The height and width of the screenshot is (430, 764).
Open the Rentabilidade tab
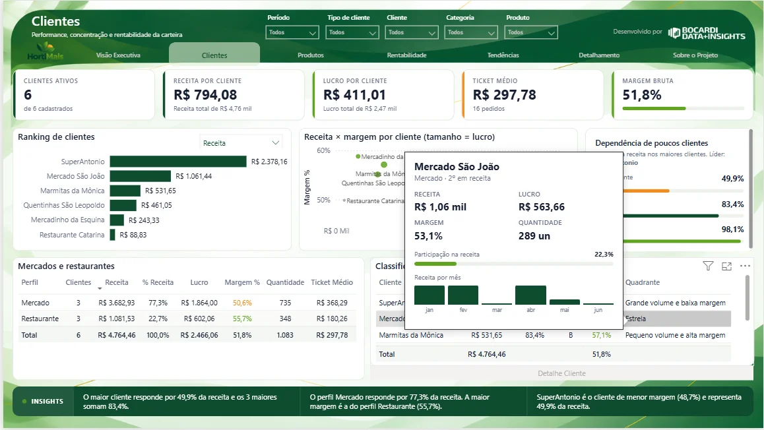point(407,55)
